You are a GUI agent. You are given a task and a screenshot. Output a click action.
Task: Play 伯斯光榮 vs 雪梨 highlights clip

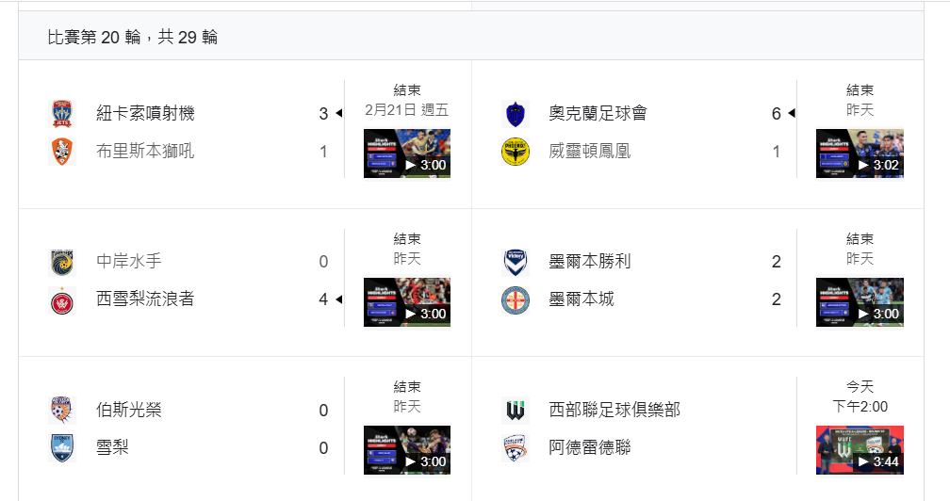pos(406,450)
